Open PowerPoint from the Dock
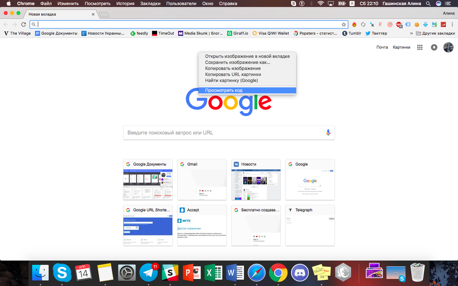 192,273
